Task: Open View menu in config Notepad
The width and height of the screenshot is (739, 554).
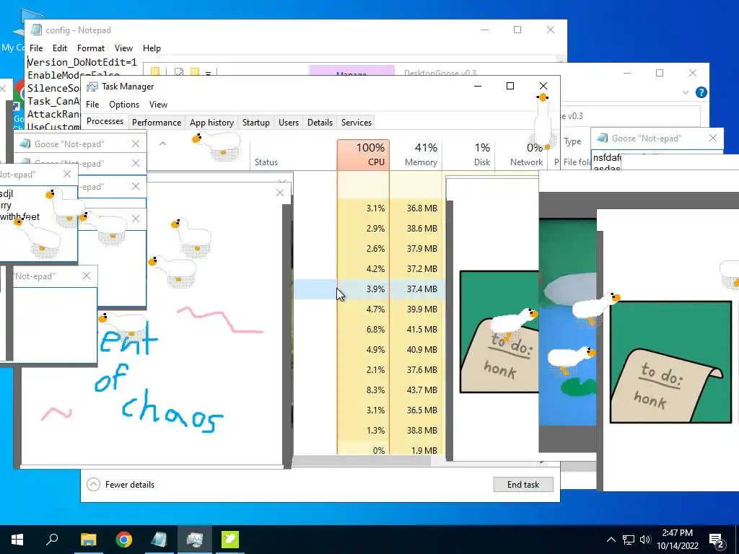Action: tap(123, 48)
